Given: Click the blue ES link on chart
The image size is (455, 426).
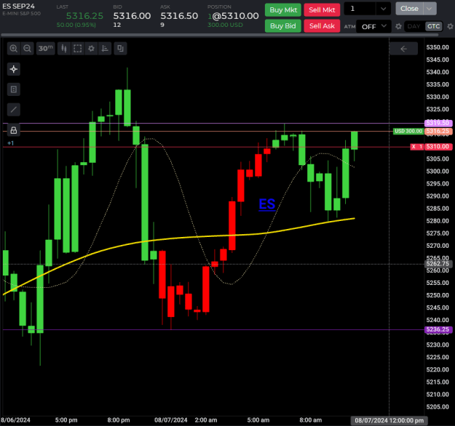Looking at the screenshot, I should tap(267, 204).
